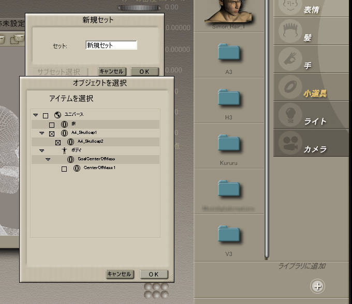Select the CenterOfMass1 row text
This screenshot has width=352, height=304.
click(100, 168)
